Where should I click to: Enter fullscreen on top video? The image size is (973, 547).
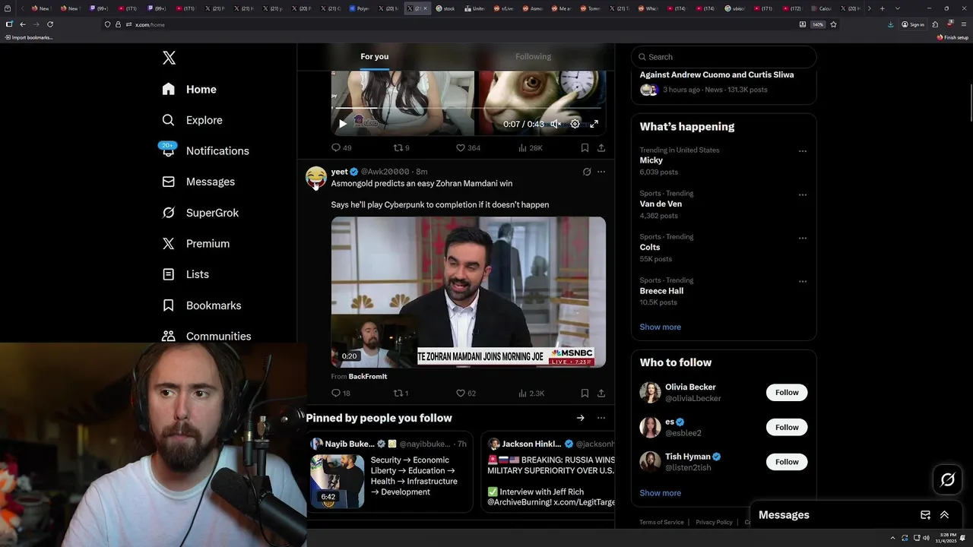594,124
